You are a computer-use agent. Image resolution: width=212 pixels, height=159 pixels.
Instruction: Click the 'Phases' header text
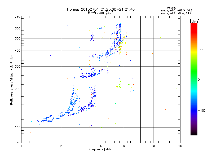[171, 8]
